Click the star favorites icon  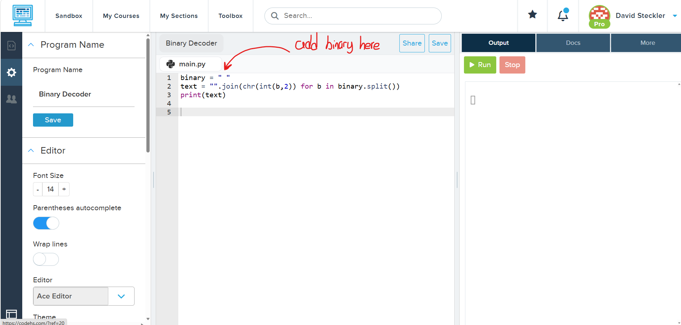[x=532, y=14]
